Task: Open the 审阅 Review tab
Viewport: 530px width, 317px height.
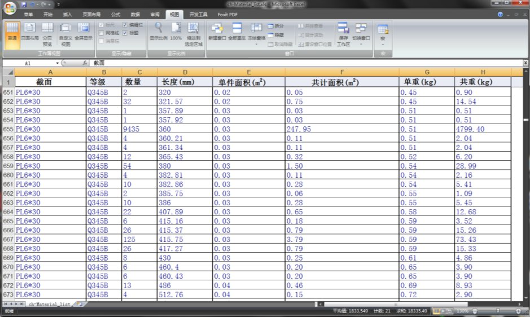Action: pyautogui.click(x=155, y=15)
